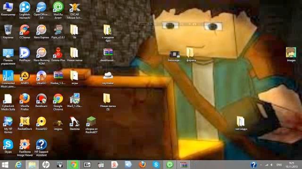Open the folder beside the video thumbnail
Screen dimensions: 302x169
click(191, 55)
